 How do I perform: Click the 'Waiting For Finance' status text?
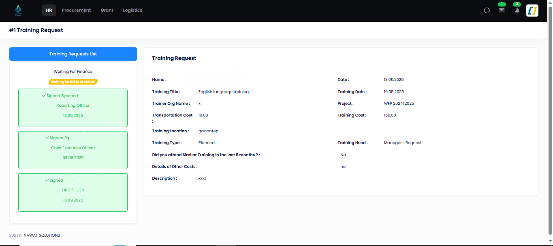point(73,72)
